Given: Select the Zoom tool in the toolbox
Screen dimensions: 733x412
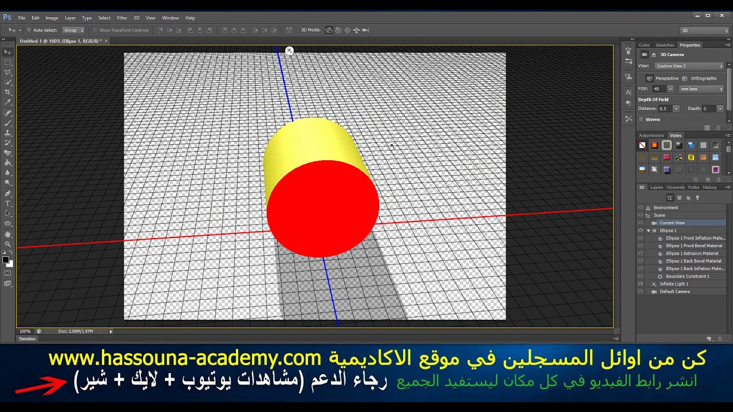Looking at the screenshot, I should (x=8, y=244).
